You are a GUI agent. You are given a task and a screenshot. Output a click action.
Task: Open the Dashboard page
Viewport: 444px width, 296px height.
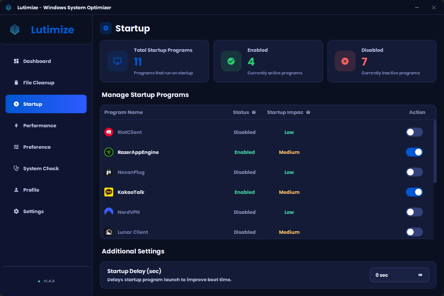(46, 61)
